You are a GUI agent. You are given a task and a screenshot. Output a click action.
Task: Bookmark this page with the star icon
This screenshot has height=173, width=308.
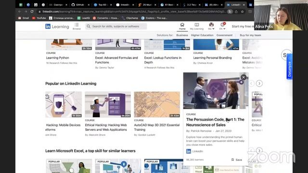(242, 12)
